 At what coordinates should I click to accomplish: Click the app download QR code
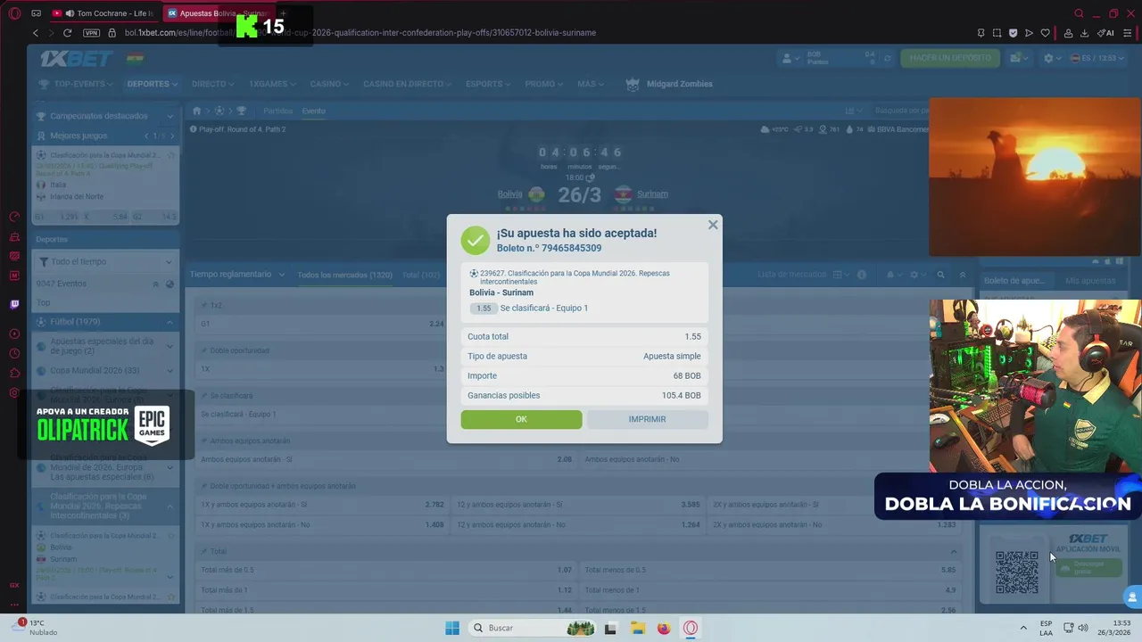1017,572
